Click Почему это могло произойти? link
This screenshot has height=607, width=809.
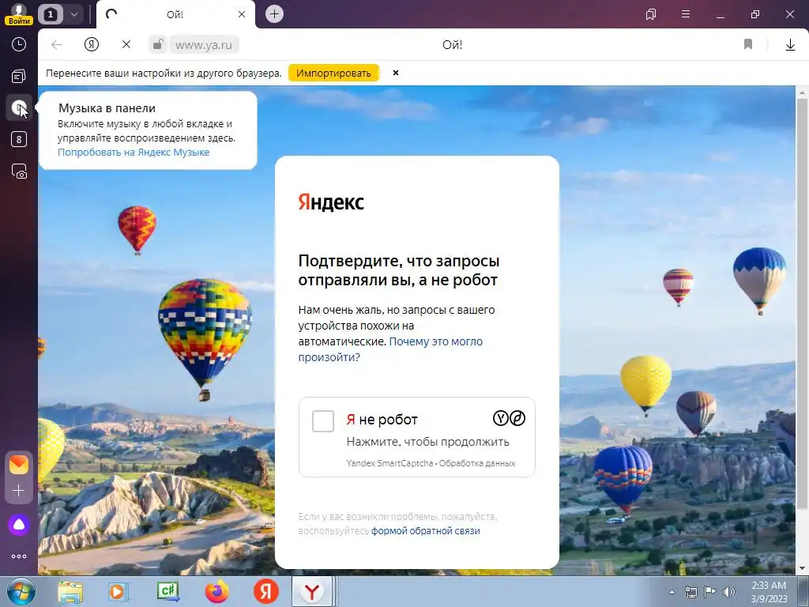tap(390, 349)
